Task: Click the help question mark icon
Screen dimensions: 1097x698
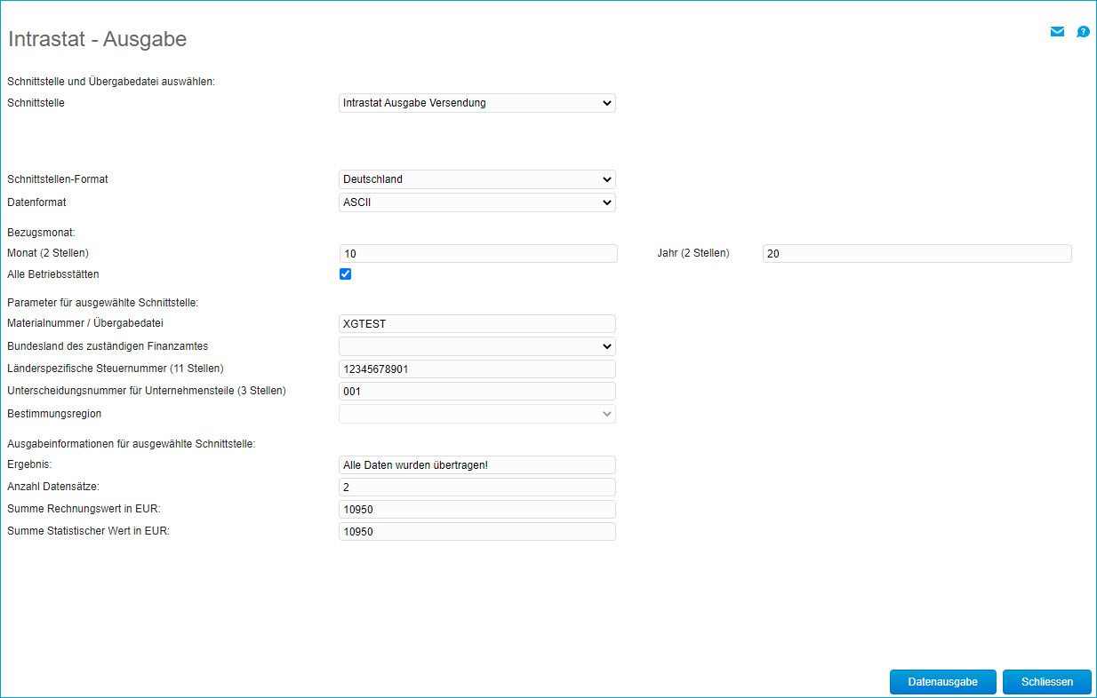Action: click(x=1083, y=32)
